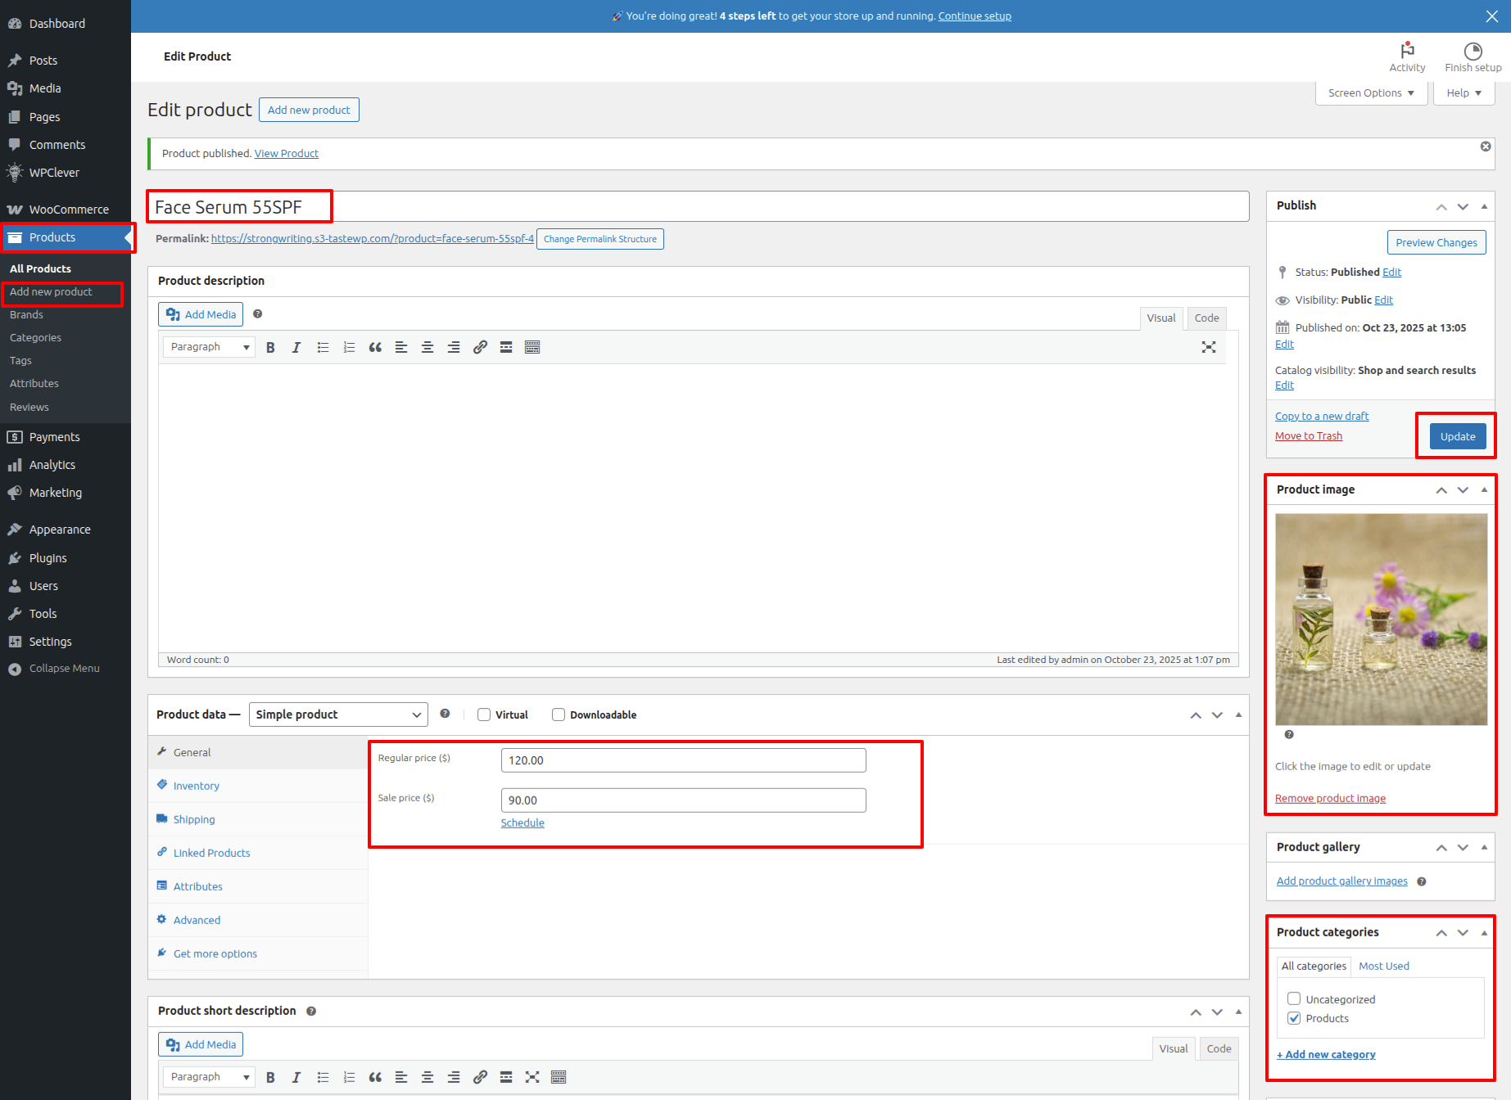Open the View Product link

286,153
